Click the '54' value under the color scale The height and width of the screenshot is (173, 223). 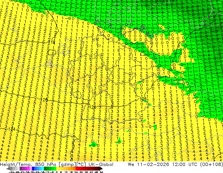point(101,172)
